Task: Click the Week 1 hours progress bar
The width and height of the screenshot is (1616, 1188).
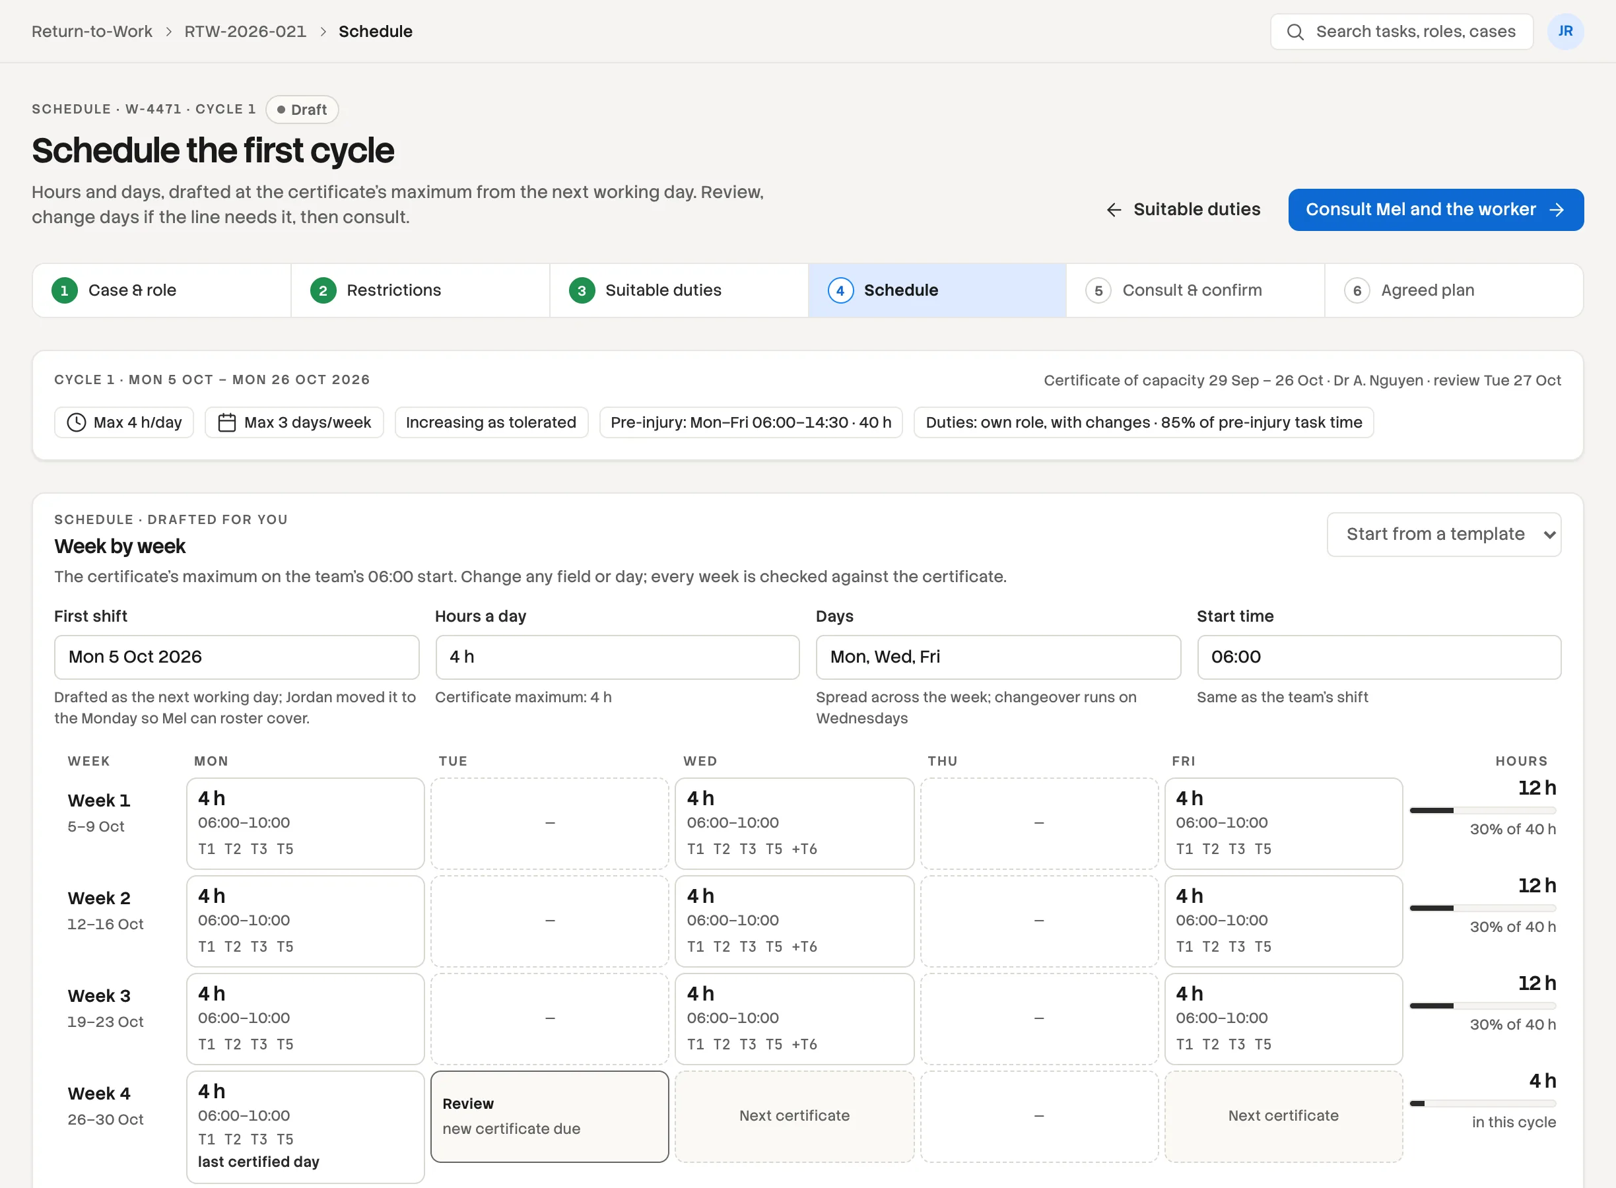Action: (1482, 810)
